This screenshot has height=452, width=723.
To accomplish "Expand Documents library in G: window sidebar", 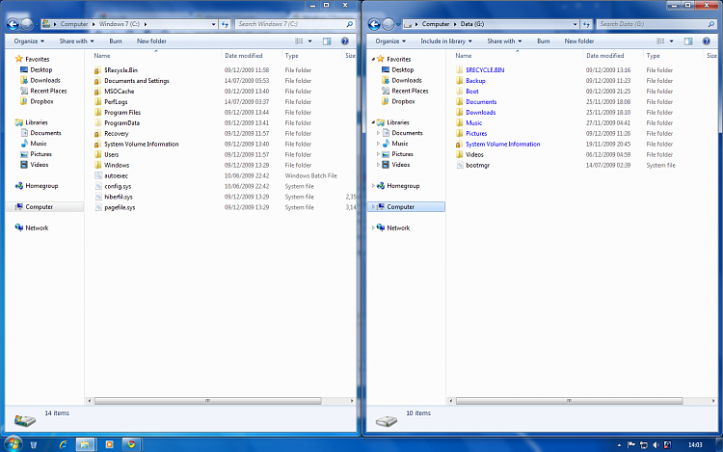I will tap(379, 133).
